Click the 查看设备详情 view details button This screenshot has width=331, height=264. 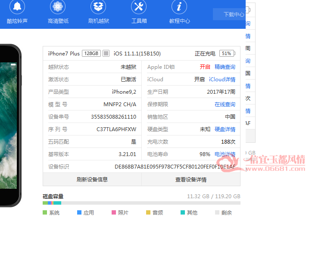191,180
